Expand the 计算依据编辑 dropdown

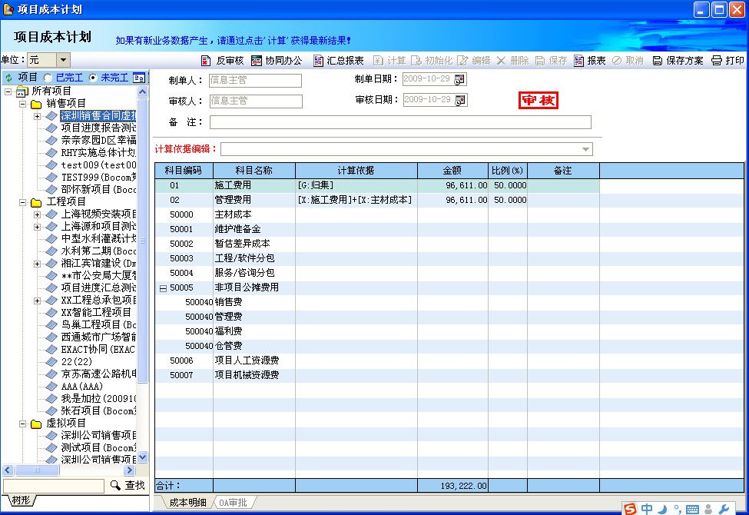[586, 149]
